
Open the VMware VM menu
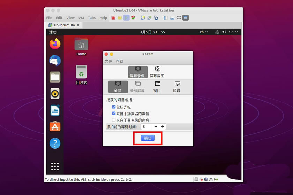[81, 18]
